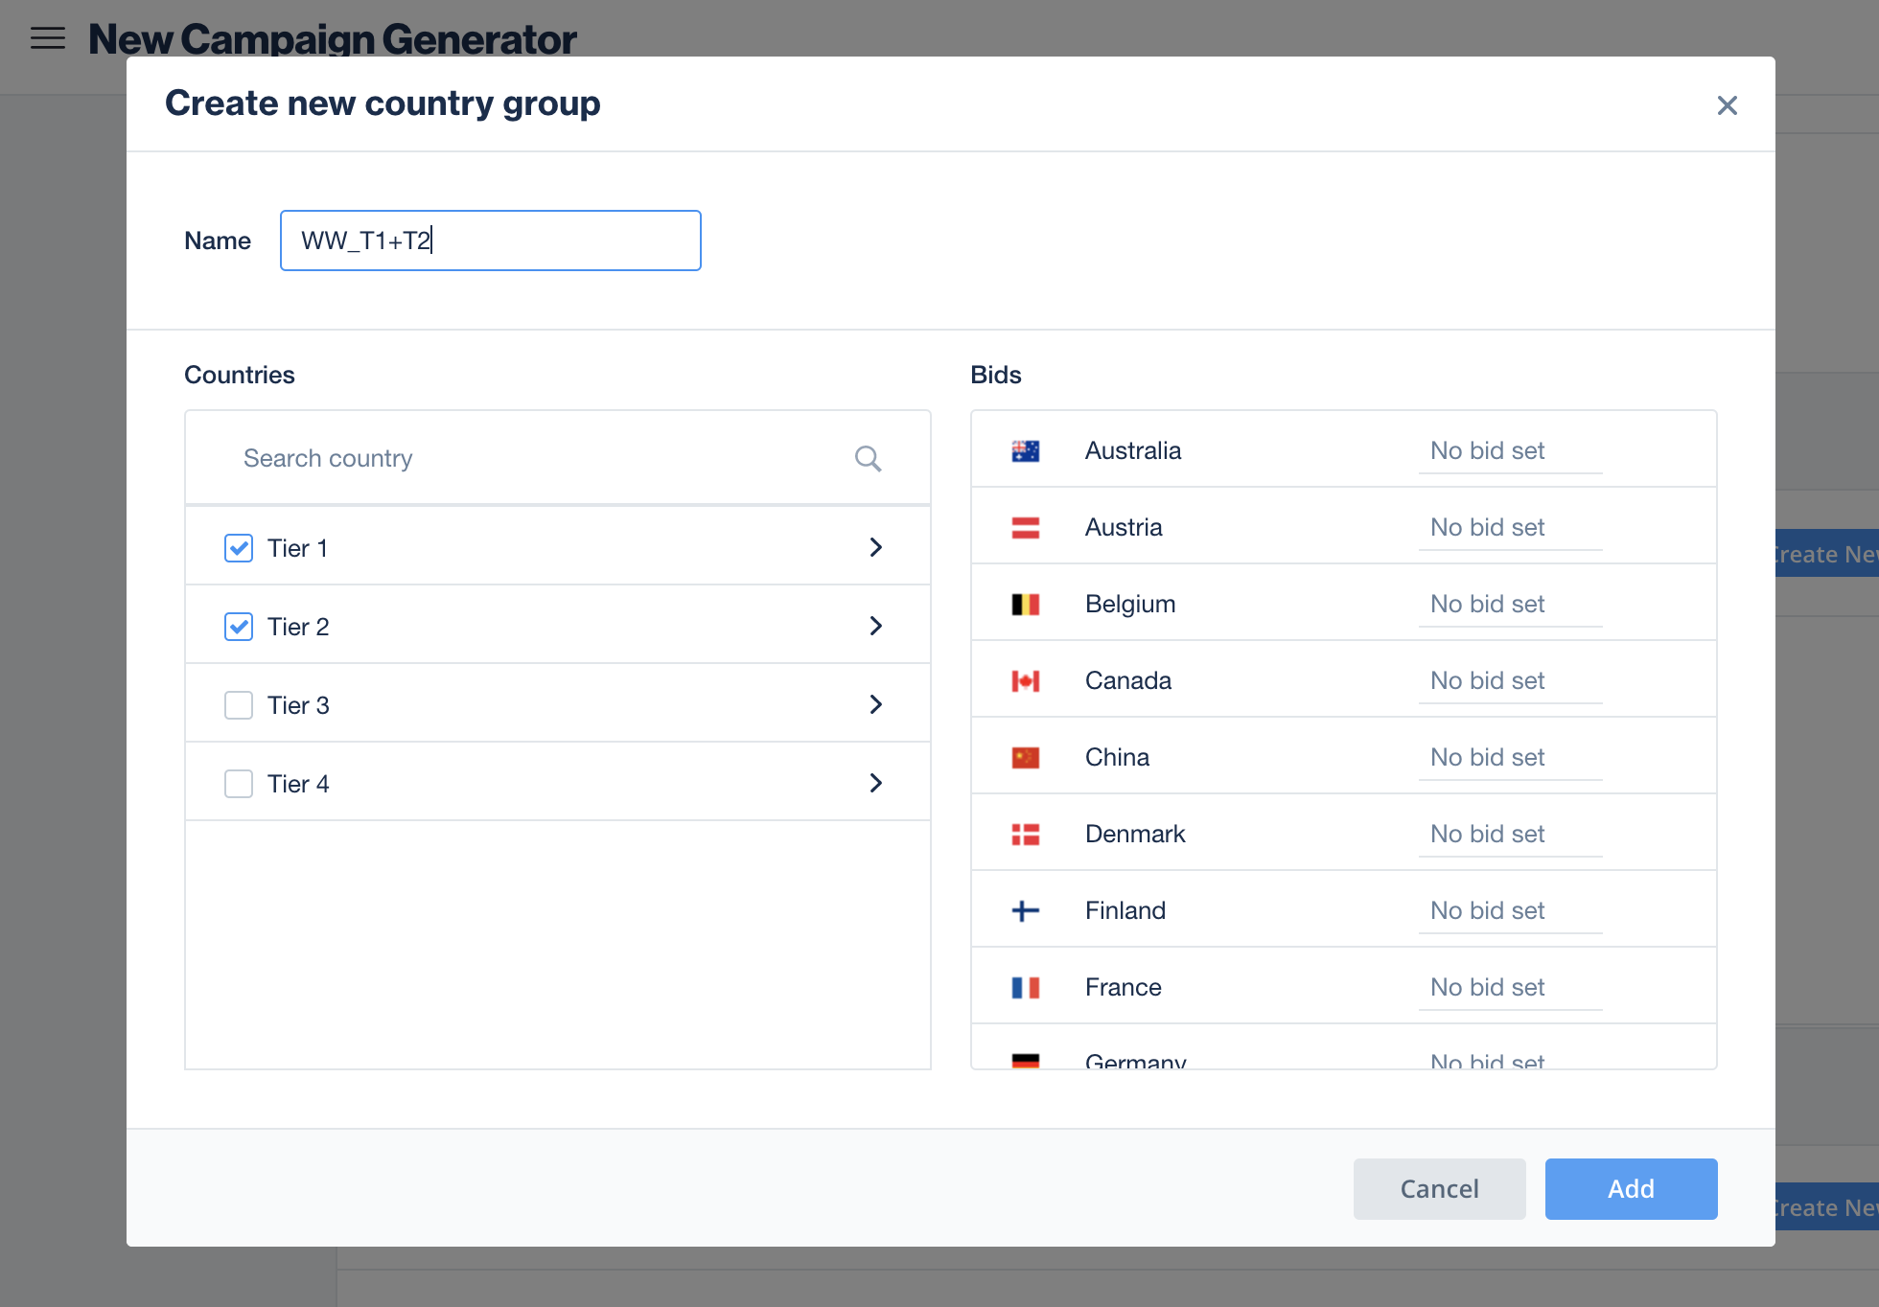Click the Austria flag icon

coord(1026,528)
